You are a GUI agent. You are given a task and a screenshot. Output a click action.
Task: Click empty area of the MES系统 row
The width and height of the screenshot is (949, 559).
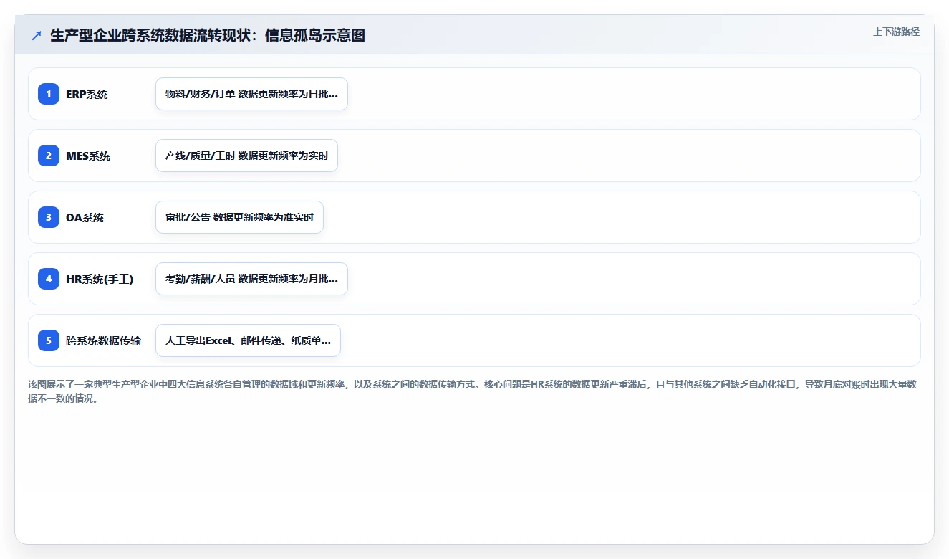(623, 156)
